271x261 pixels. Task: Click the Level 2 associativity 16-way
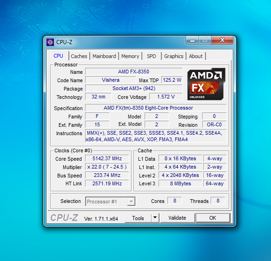click(215, 175)
